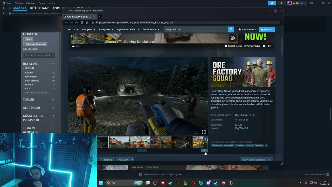Screen dimensions: 332x187
Task: Select the red building screenshot thumbnail
Action: point(120,142)
